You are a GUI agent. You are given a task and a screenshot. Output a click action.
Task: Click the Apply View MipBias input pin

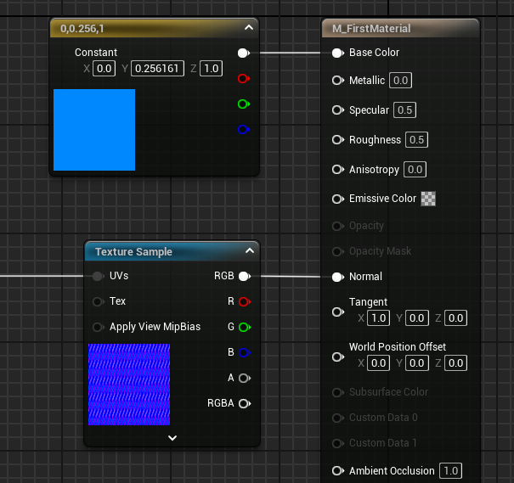coord(98,327)
